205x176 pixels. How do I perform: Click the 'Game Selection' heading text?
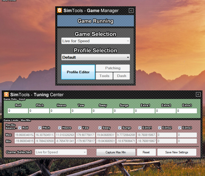pyautogui.click(x=95, y=34)
